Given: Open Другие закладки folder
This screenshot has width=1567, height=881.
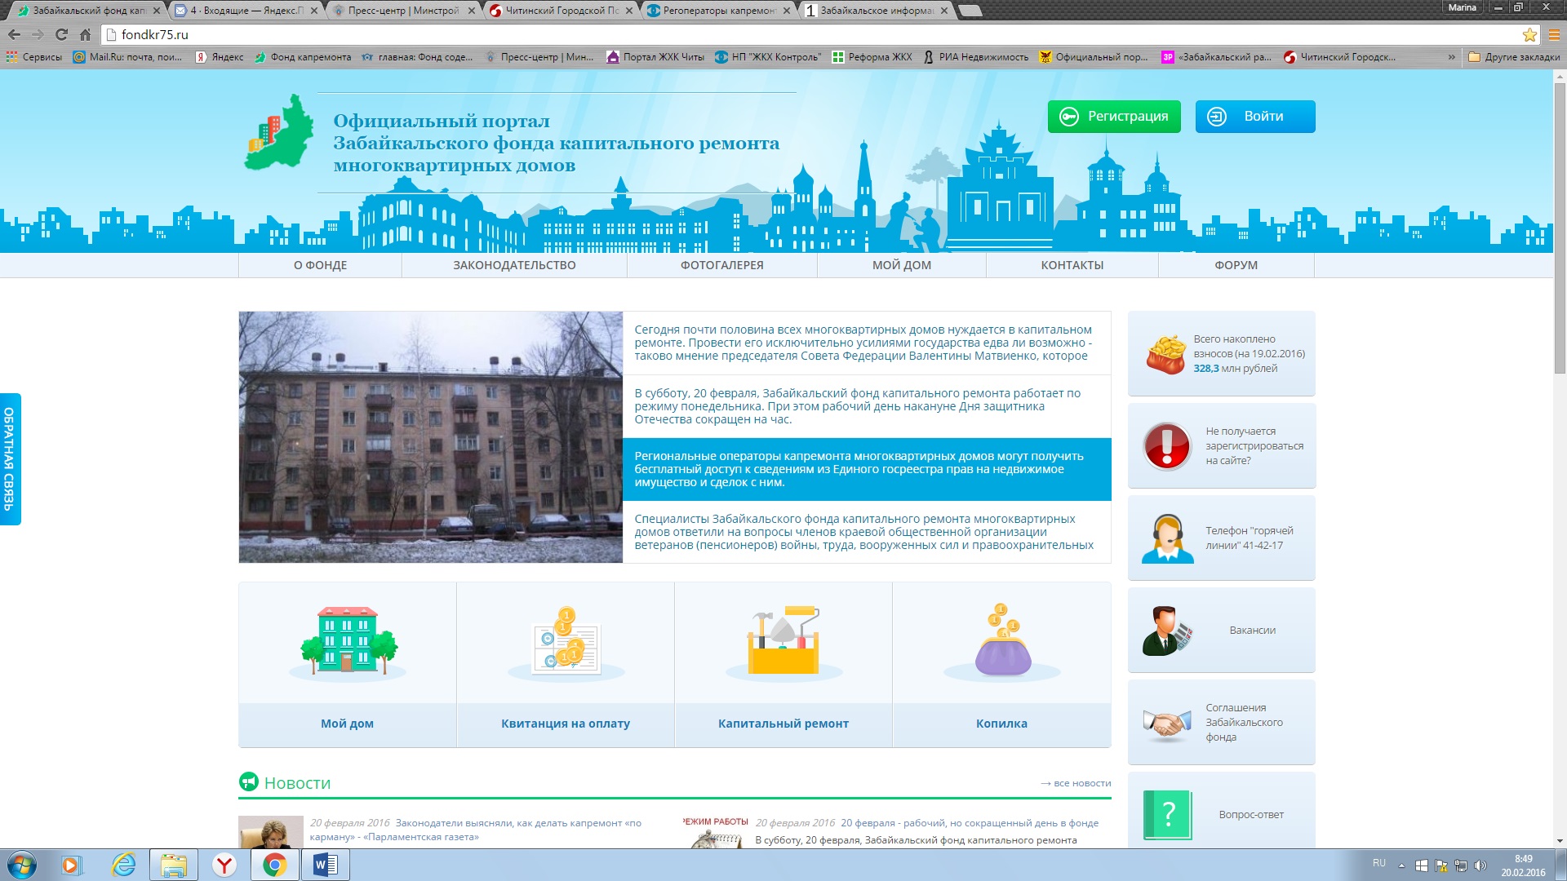Looking at the screenshot, I should tap(1514, 57).
